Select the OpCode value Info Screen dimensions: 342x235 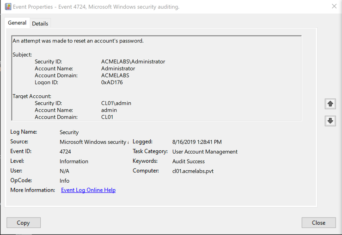click(65, 181)
